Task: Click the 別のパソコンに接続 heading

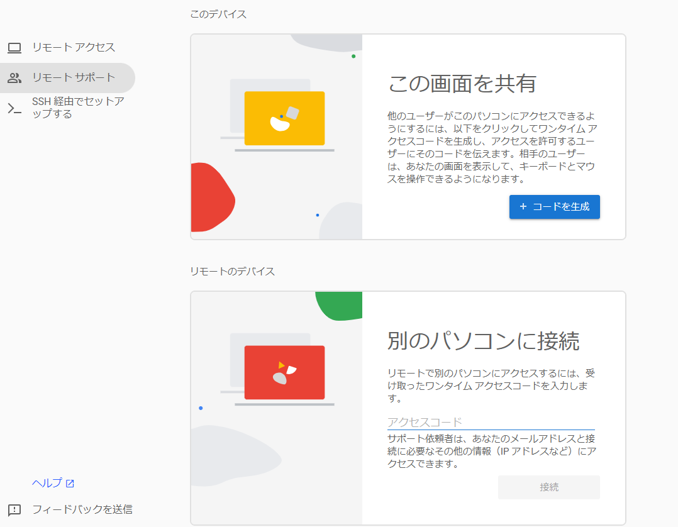Action: click(x=483, y=341)
